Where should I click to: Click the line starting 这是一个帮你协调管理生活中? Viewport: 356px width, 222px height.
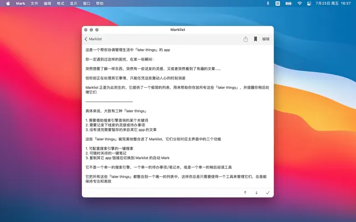pyautogui.click(x=128, y=50)
